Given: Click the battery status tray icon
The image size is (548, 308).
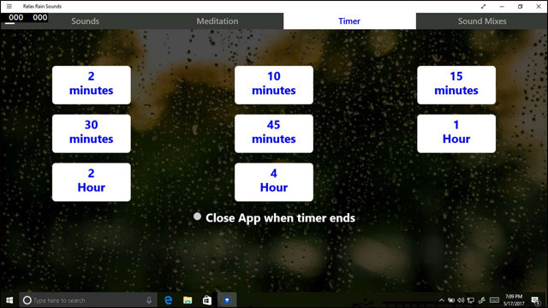Looking at the screenshot, I should [x=451, y=300].
